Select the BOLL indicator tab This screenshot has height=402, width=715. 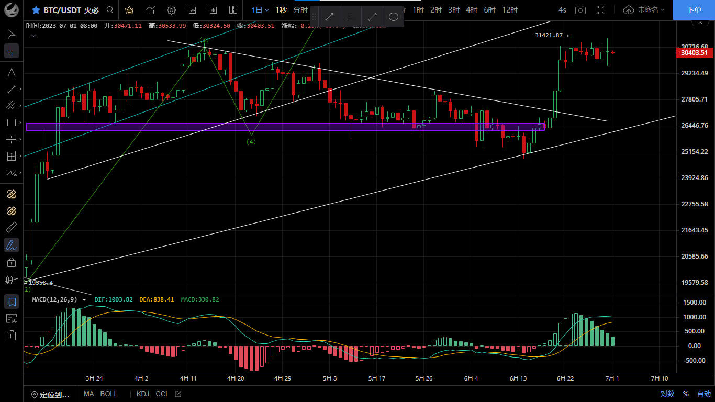[x=109, y=394]
